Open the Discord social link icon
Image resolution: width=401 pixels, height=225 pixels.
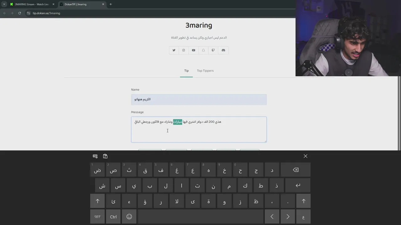tap(223, 50)
